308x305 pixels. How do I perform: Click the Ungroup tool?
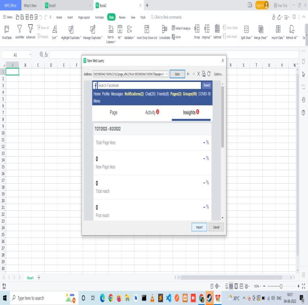(206, 31)
